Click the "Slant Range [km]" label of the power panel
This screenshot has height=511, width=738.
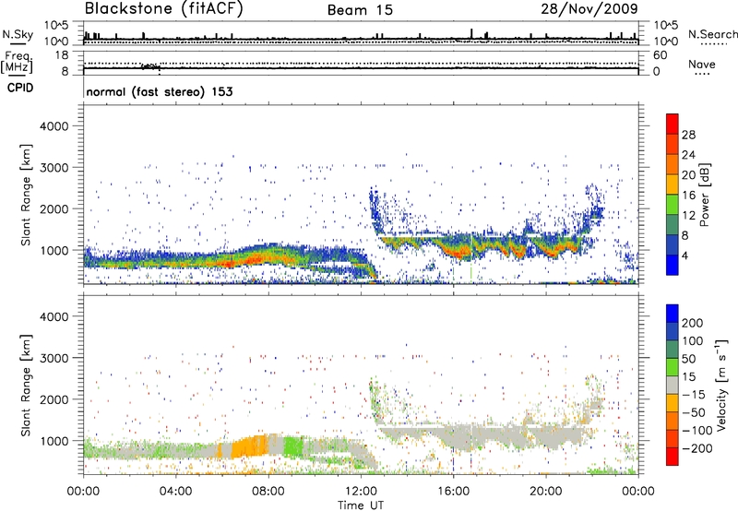coord(26,195)
